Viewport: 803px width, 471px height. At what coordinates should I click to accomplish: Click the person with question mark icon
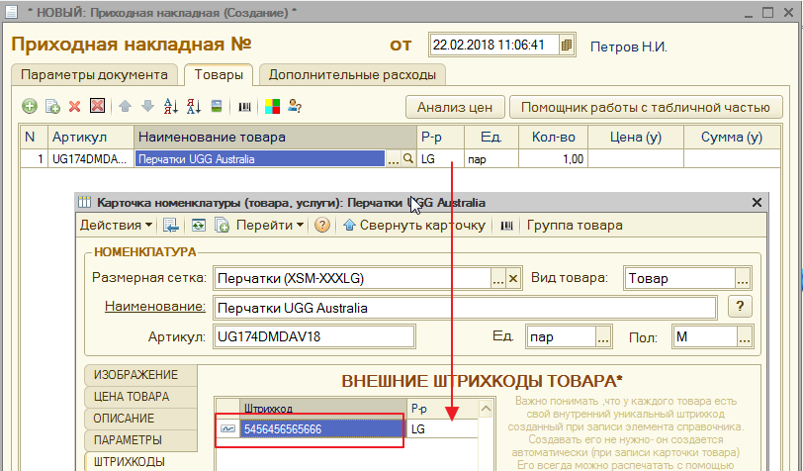[x=295, y=107]
